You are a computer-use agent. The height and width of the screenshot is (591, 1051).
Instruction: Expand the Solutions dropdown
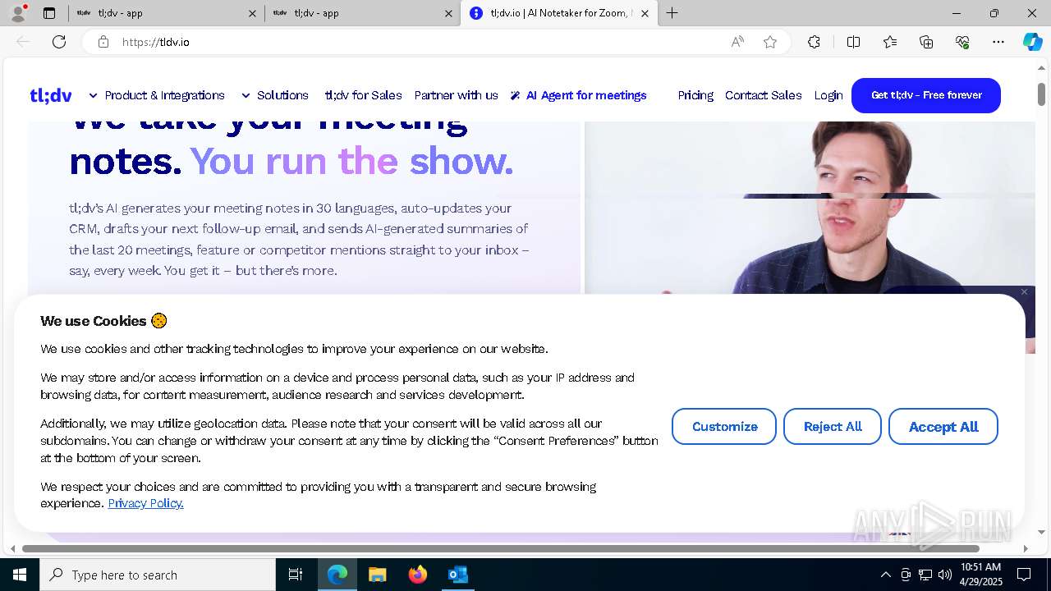pyautogui.click(x=275, y=95)
